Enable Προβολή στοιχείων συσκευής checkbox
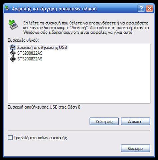158x160 pixels. pyautogui.click(x=10, y=138)
